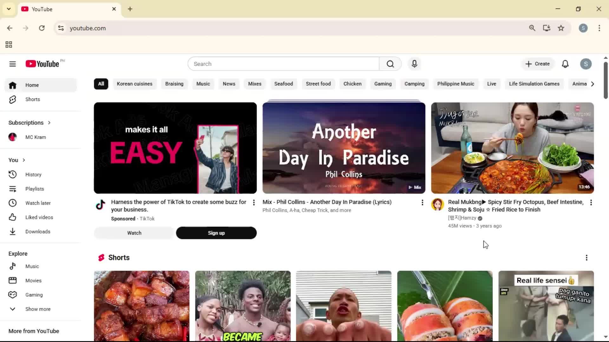
Task: Click the voice search microphone icon
Action: (x=414, y=64)
